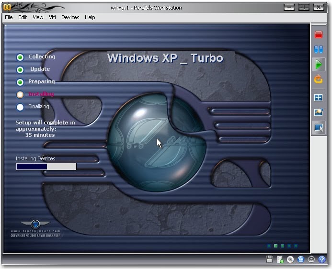This screenshot has width=332, height=269.
Task: Open the View menu
Action: pos(38,17)
